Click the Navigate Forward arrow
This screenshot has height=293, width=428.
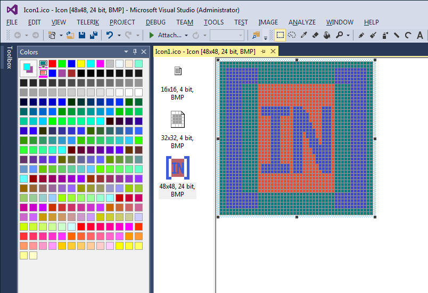(x=36, y=35)
